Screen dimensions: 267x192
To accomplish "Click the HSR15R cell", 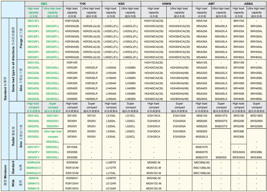I will coord(72,62).
